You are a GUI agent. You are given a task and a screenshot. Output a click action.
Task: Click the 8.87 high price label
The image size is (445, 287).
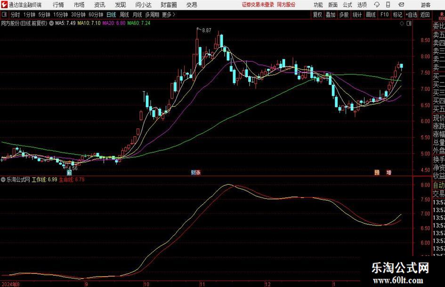click(x=207, y=31)
